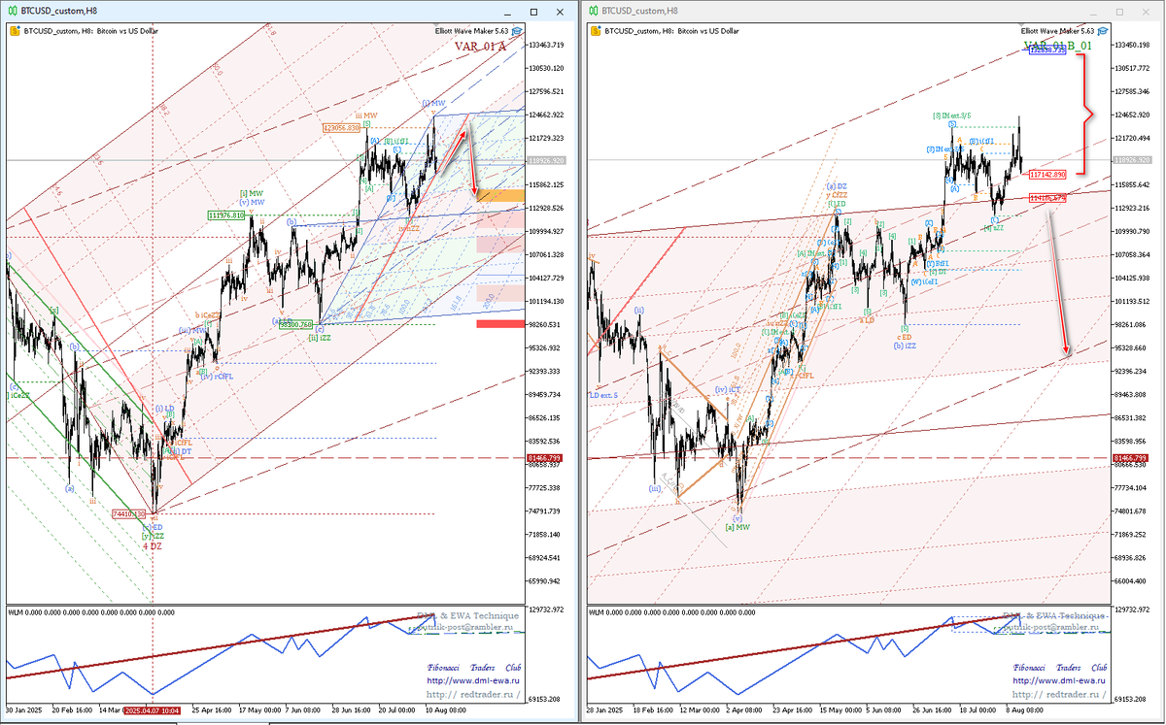Viewport: 1166px width, 725px height.
Task: Click '[3] IN ext.3/5' label in right chart
Action: [x=952, y=115]
